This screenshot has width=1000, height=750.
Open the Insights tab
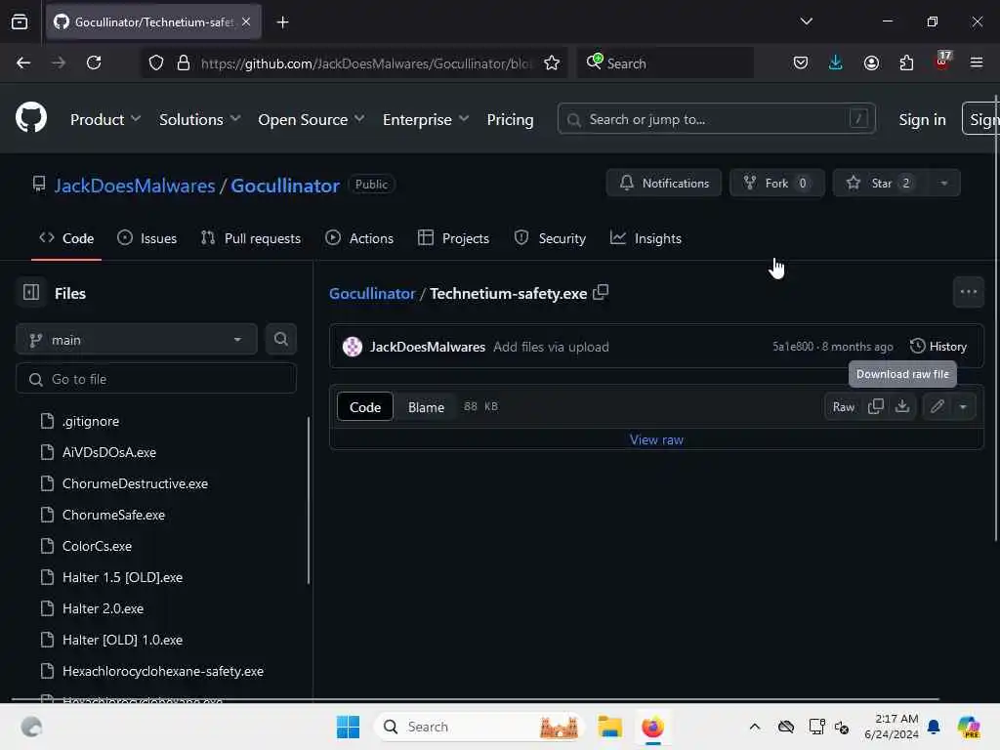[646, 238]
